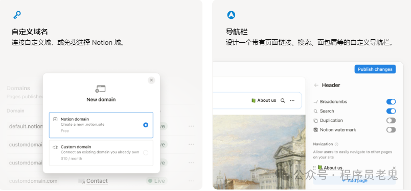Click the blue key icon above 自定义域名
Viewport: 411px width, 191px height.
click(17, 15)
